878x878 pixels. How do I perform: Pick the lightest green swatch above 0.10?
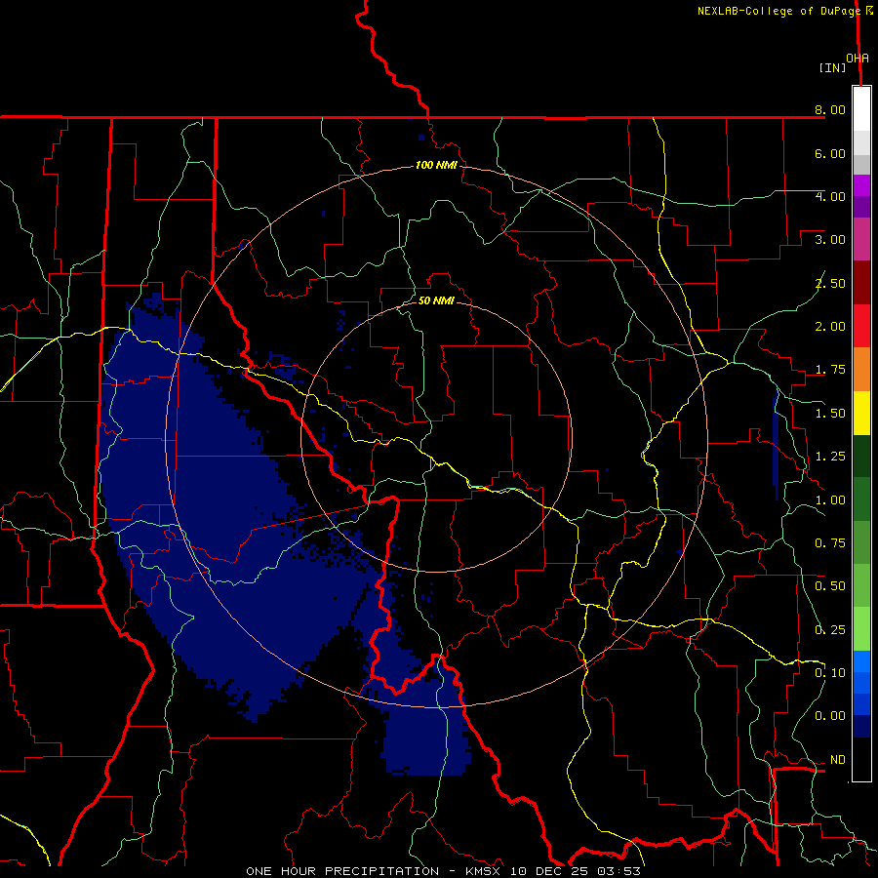point(861,629)
